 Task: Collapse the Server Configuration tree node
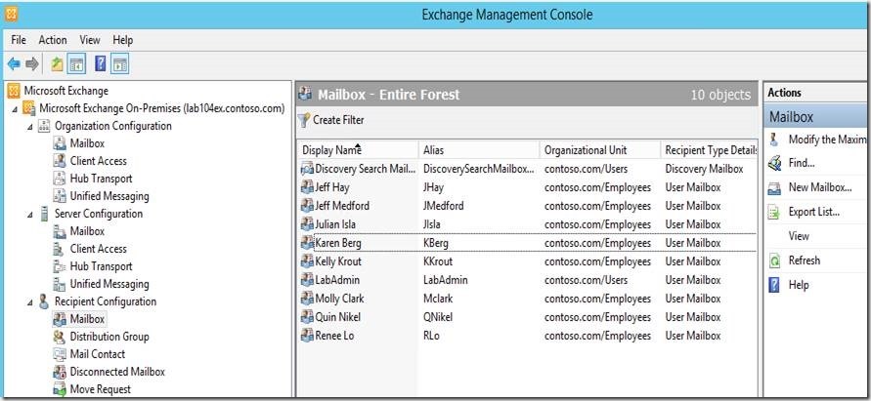(x=29, y=215)
